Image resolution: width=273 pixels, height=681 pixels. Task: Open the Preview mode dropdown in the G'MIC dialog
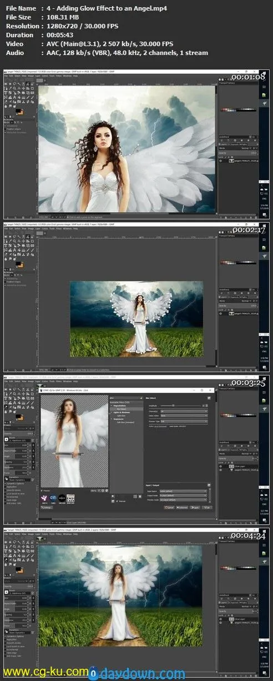(183, 500)
